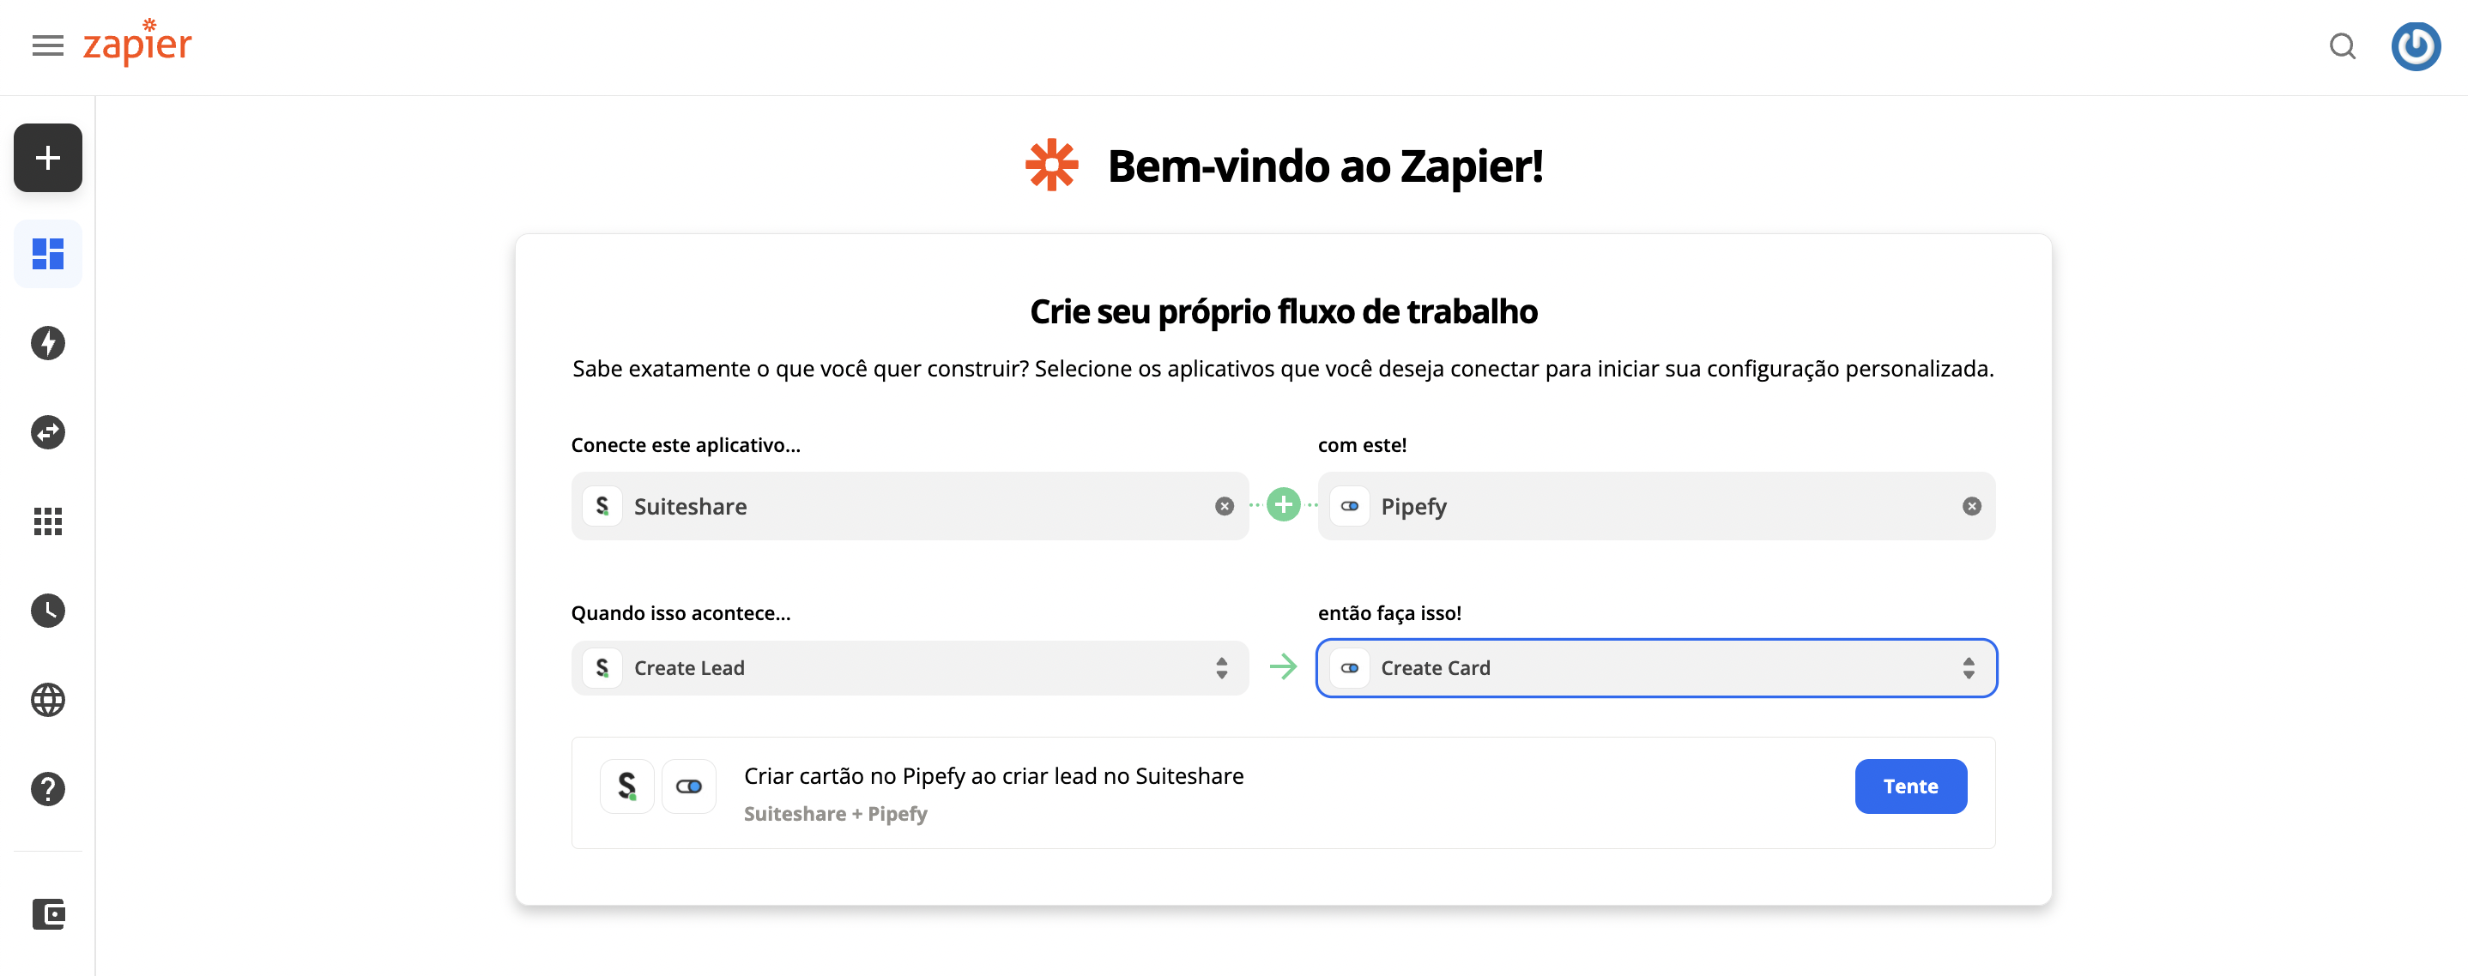Select the Suiteshare + Pipefy suggestion

[995, 792]
